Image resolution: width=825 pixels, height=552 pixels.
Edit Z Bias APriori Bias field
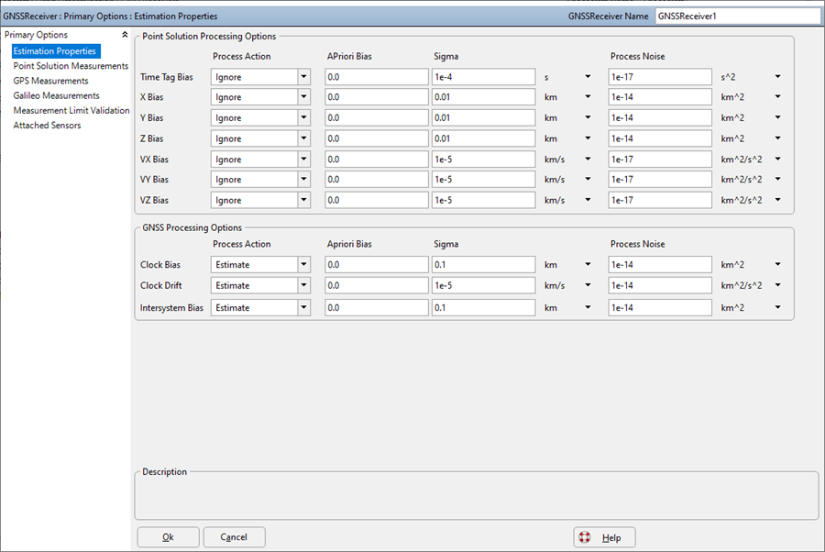[x=377, y=138]
